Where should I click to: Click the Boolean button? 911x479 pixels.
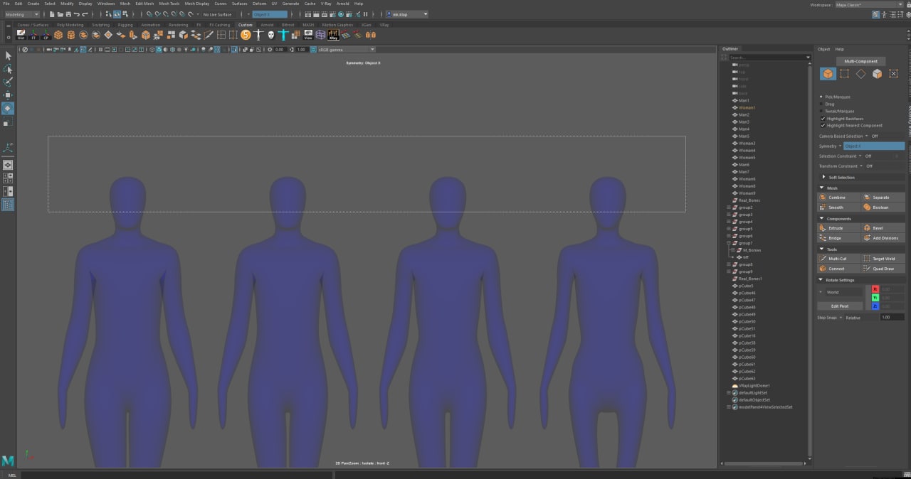[883, 208]
